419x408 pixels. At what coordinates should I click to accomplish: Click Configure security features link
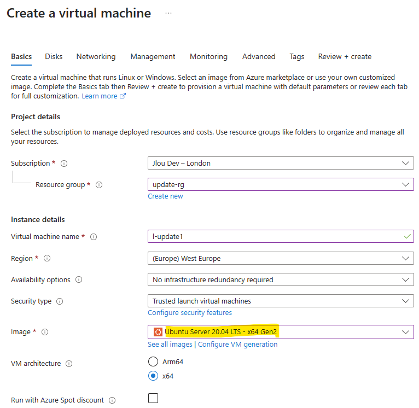(x=190, y=313)
